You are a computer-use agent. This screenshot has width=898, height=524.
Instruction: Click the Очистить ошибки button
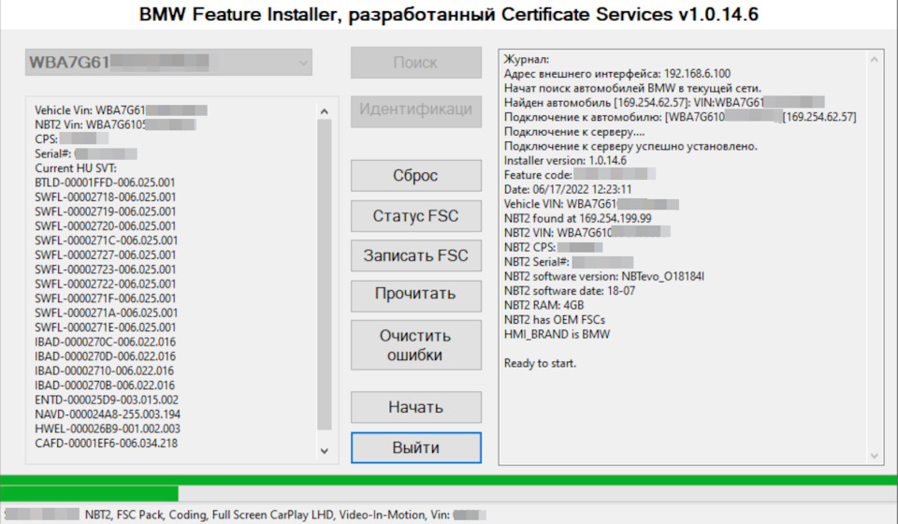tap(415, 344)
